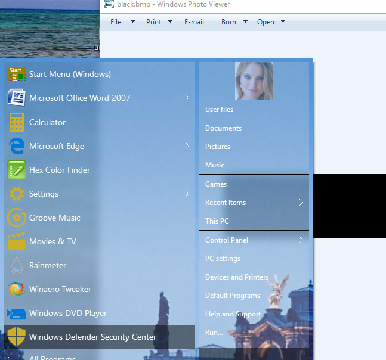Open the Print dropdown in Photo Viewer
This screenshot has width=386, height=360.
159,22
